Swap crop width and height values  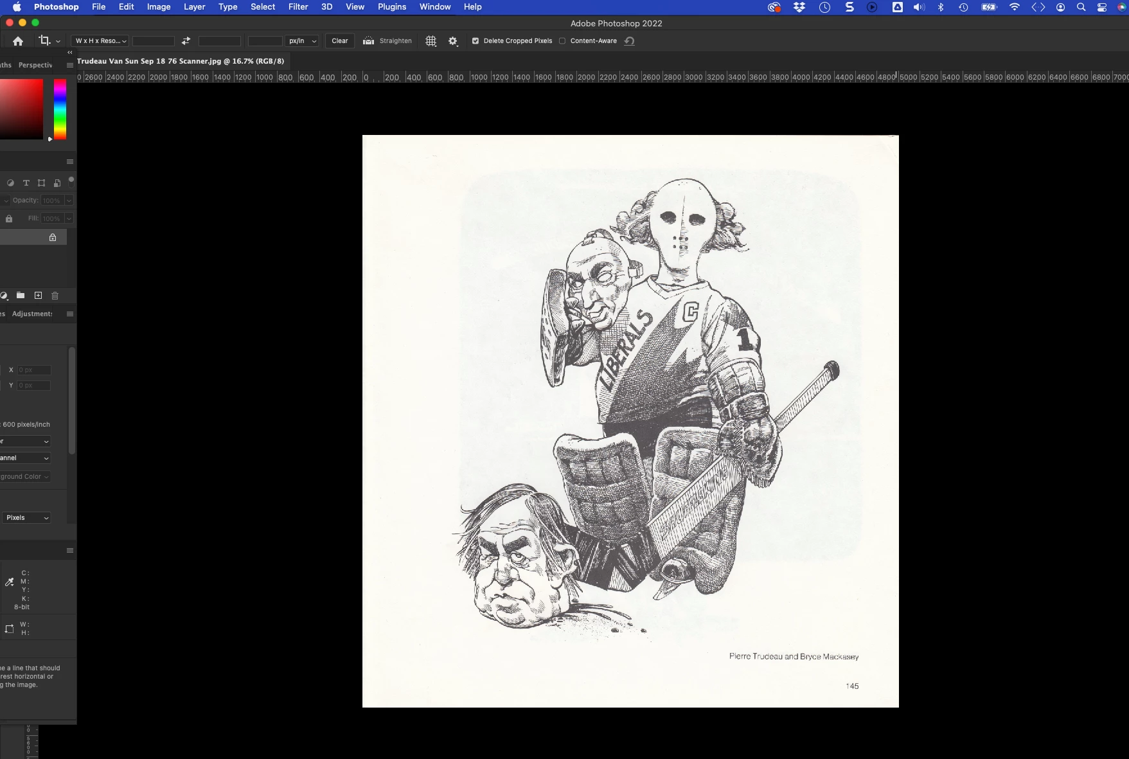(186, 40)
